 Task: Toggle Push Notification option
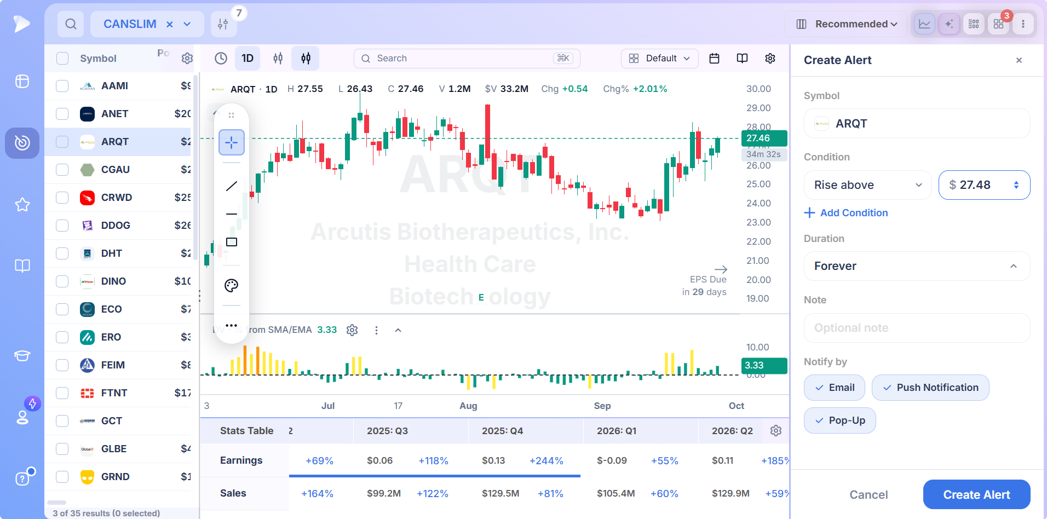pyautogui.click(x=930, y=388)
